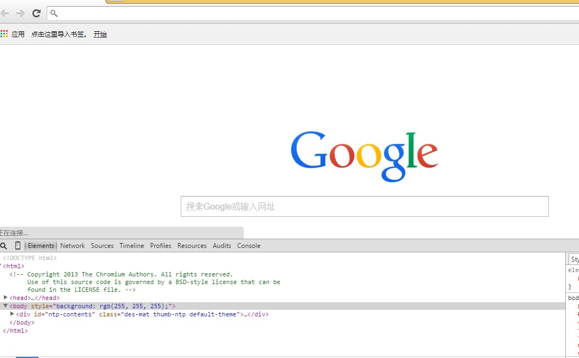Collapse the body element node

pos(5,306)
